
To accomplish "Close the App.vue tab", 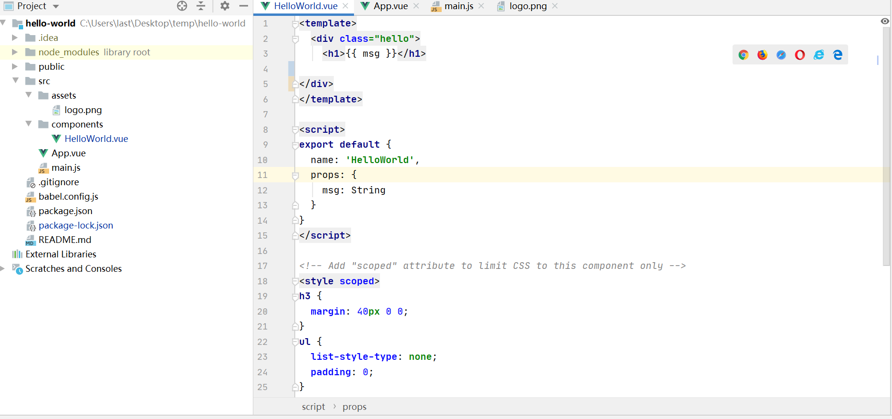I will pos(416,6).
